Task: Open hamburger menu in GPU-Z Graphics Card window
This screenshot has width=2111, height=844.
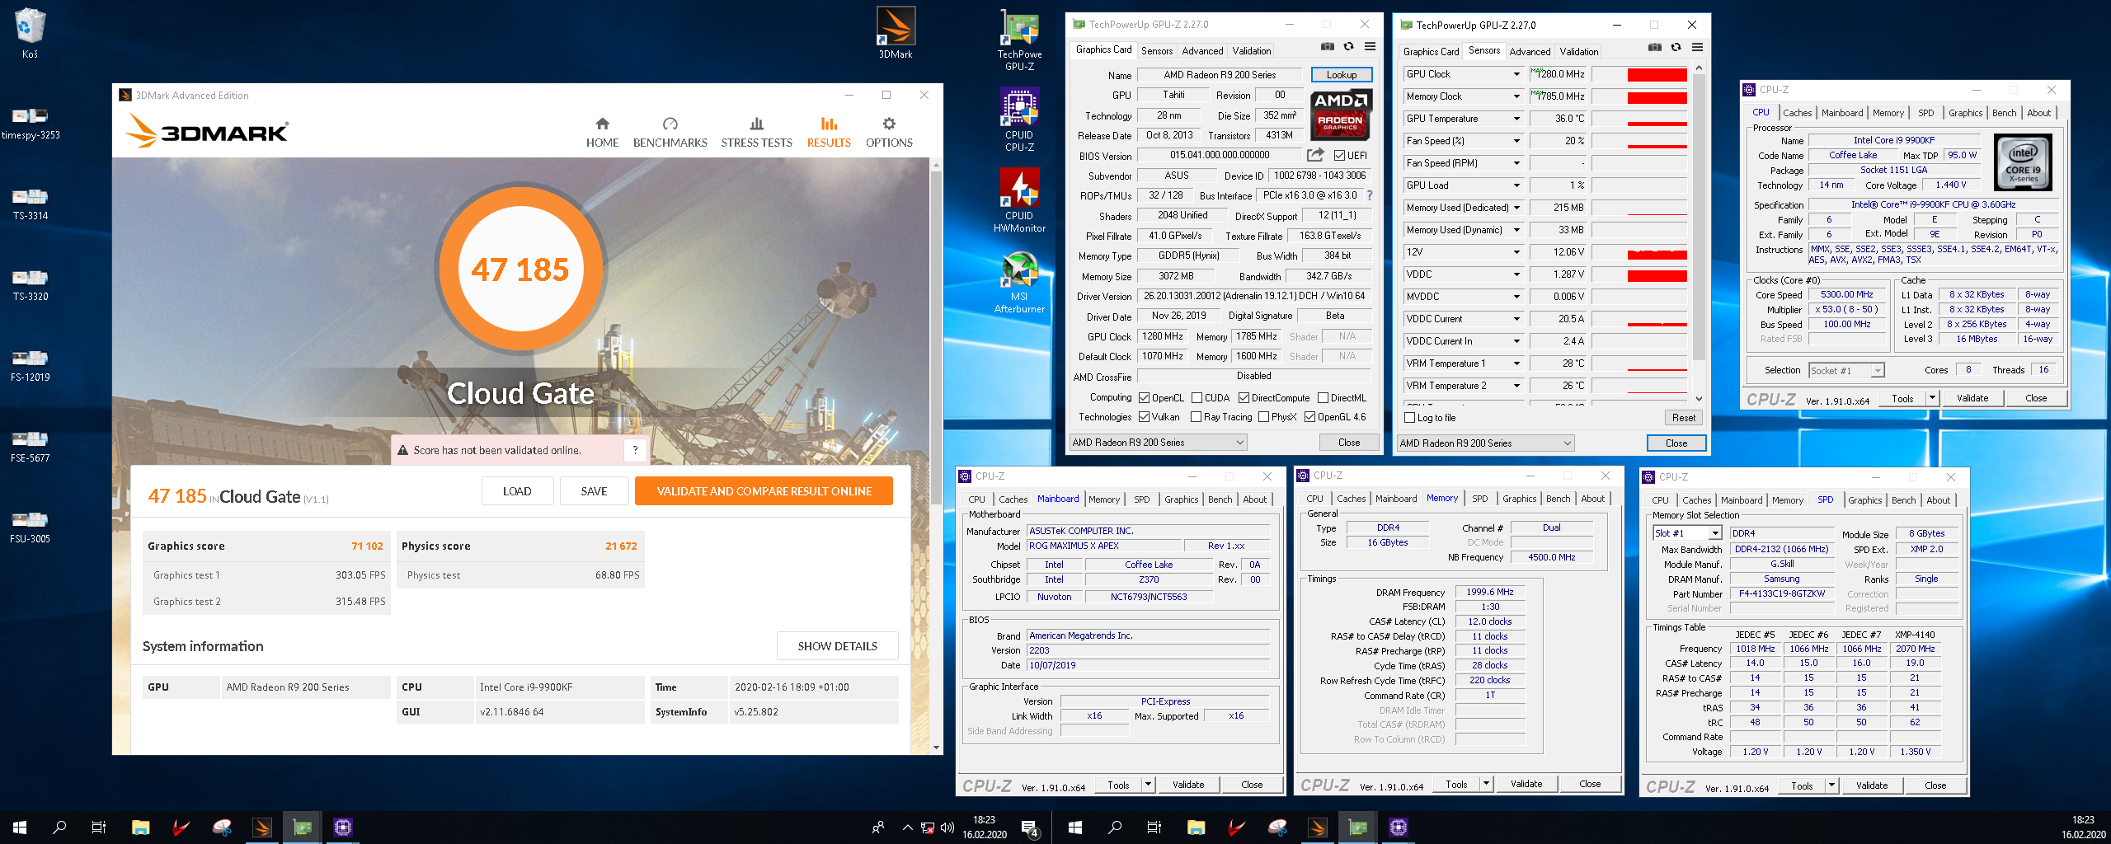Action: point(1370,46)
